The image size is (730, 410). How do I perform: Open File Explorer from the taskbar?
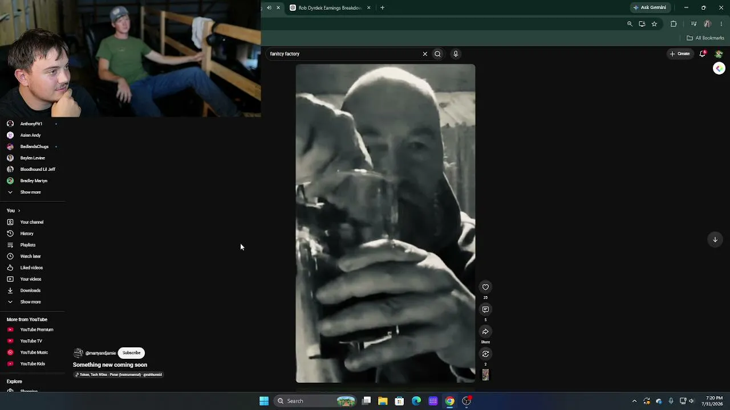pos(383,401)
